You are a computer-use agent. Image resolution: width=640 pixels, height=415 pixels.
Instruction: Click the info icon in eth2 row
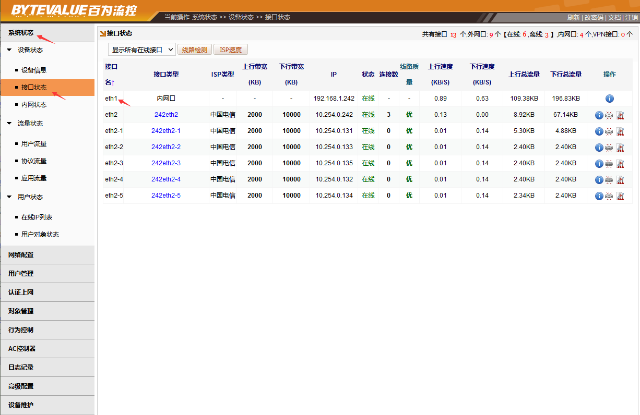pyautogui.click(x=599, y=115)
